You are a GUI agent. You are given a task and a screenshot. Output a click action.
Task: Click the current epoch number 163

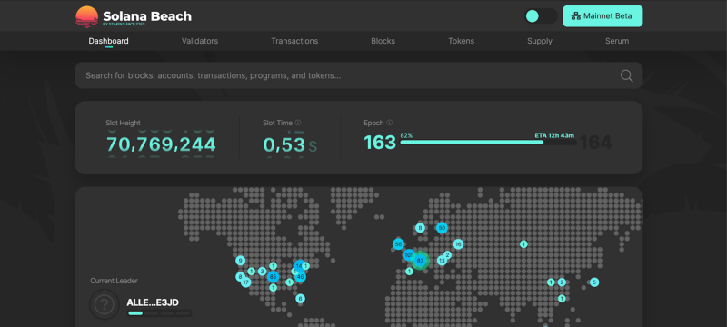click(x=380, y=143)
